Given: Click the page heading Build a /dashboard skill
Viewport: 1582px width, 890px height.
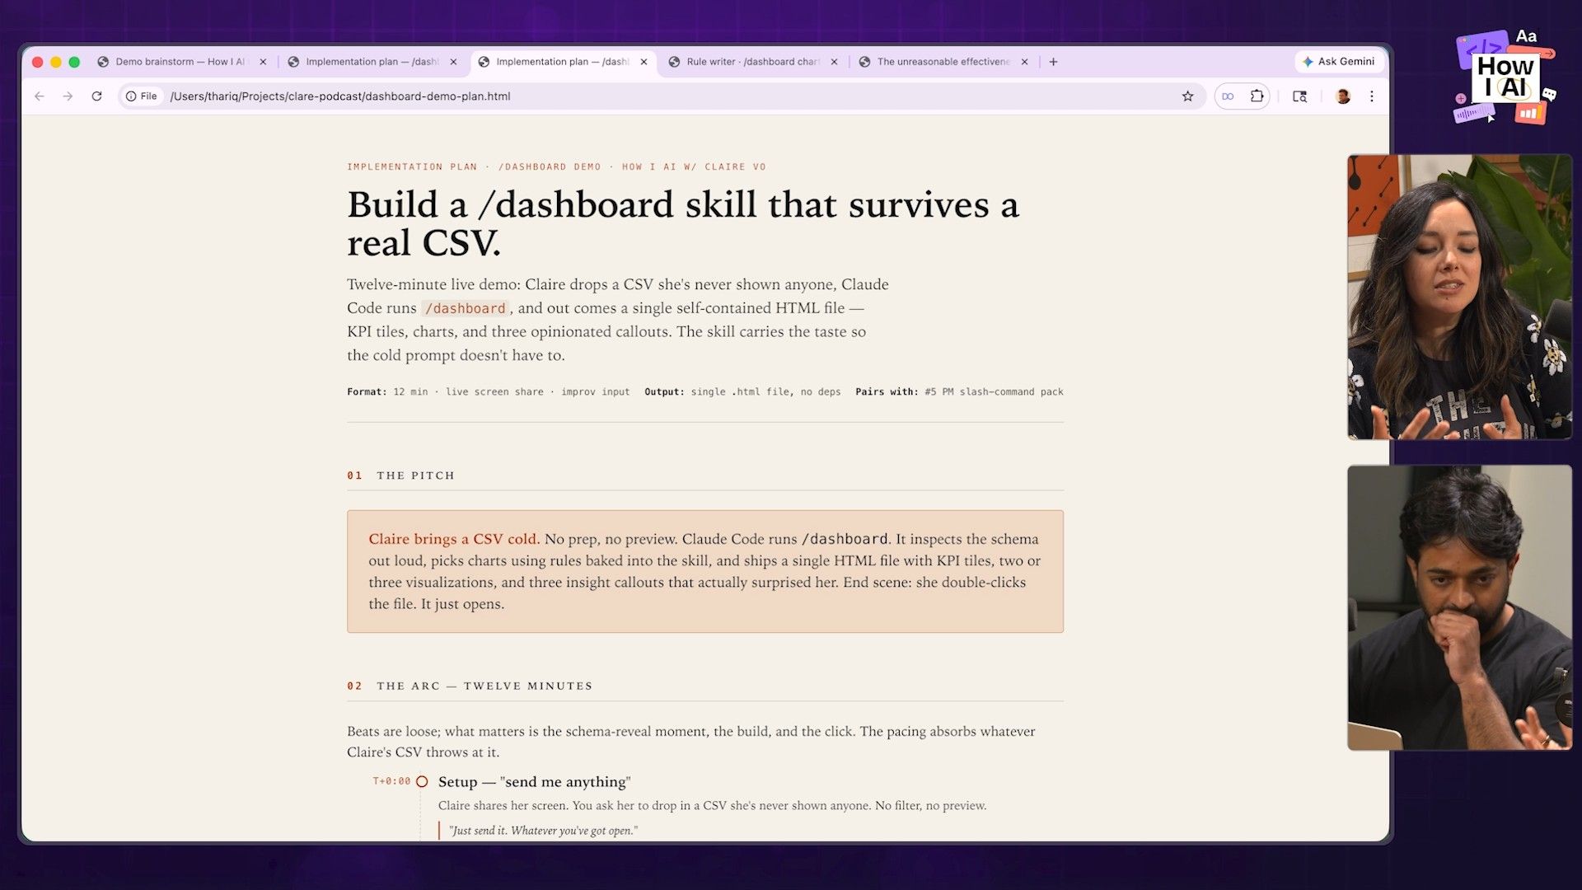Looking at the screenshot, I should coord(683,223).
